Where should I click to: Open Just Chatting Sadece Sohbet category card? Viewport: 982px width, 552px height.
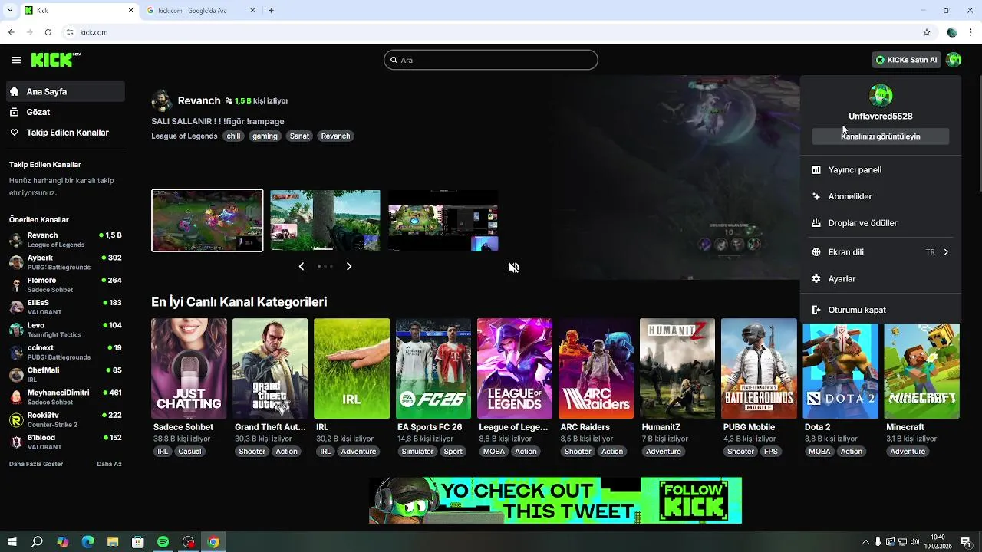click(189, 369)
